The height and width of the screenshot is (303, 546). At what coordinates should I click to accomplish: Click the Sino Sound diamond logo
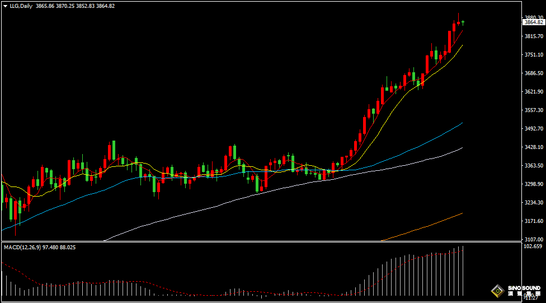497,291
